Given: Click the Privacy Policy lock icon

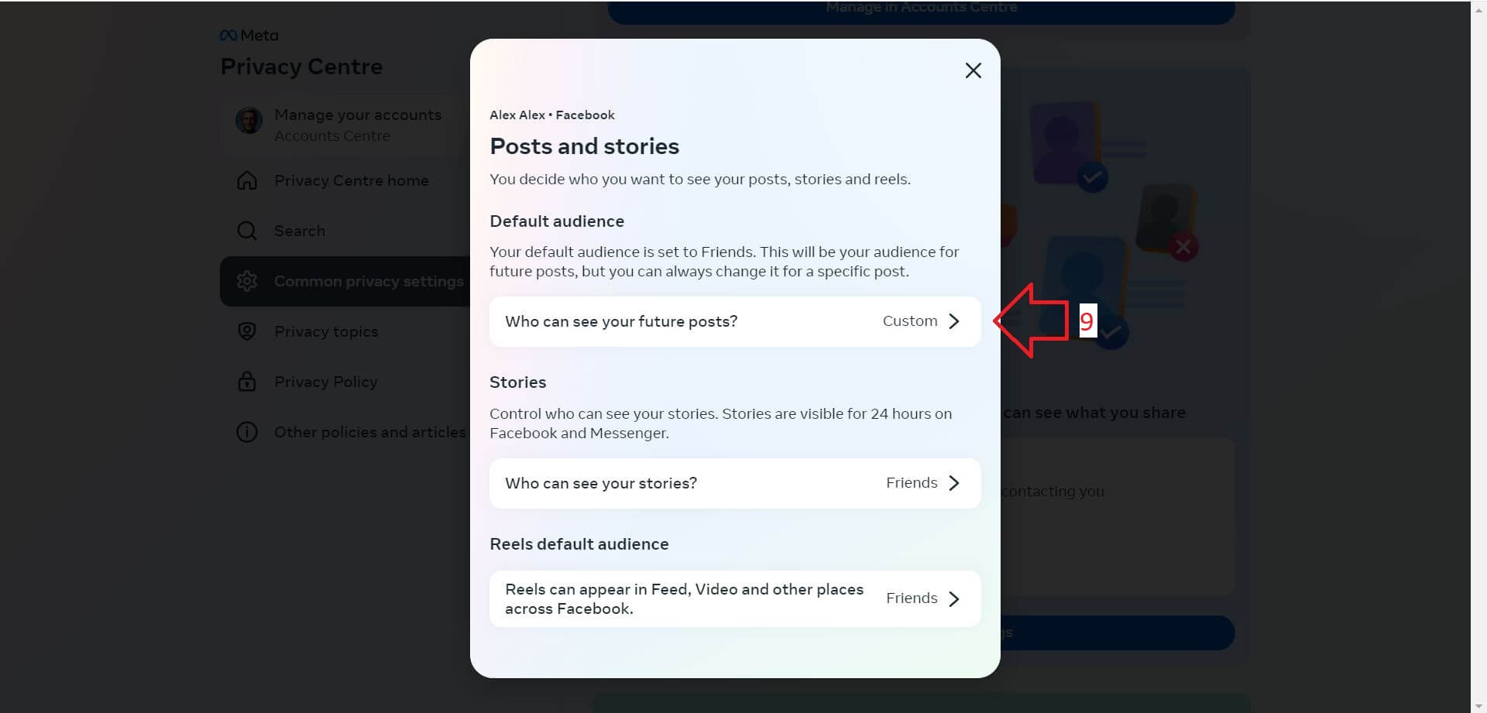Looking at the screenshot, I should (x=247, y=382).
